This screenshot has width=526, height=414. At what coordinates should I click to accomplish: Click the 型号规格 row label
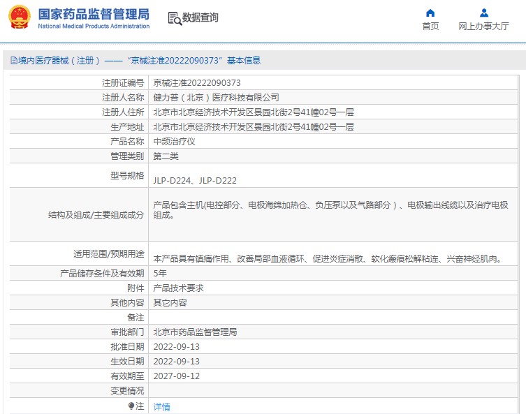click(x=127, y=175)
